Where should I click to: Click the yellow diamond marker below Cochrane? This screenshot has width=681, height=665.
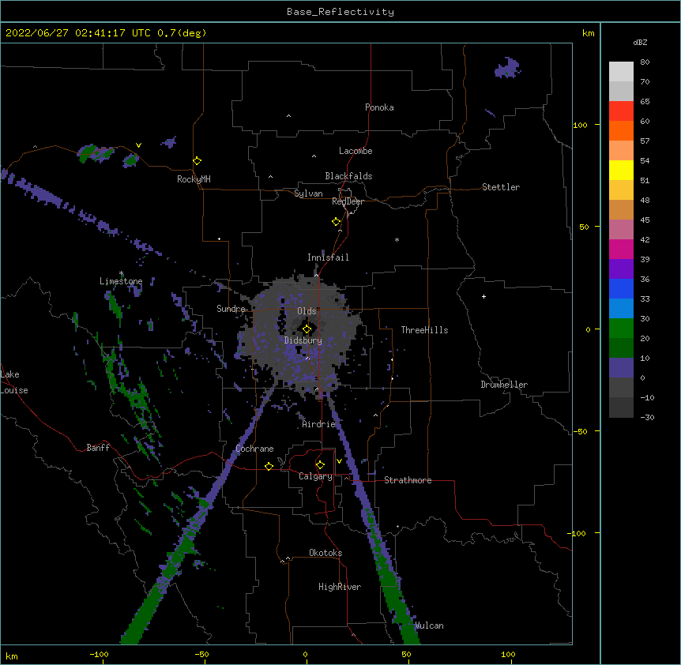pyautogui.click(x=269, y=466)
